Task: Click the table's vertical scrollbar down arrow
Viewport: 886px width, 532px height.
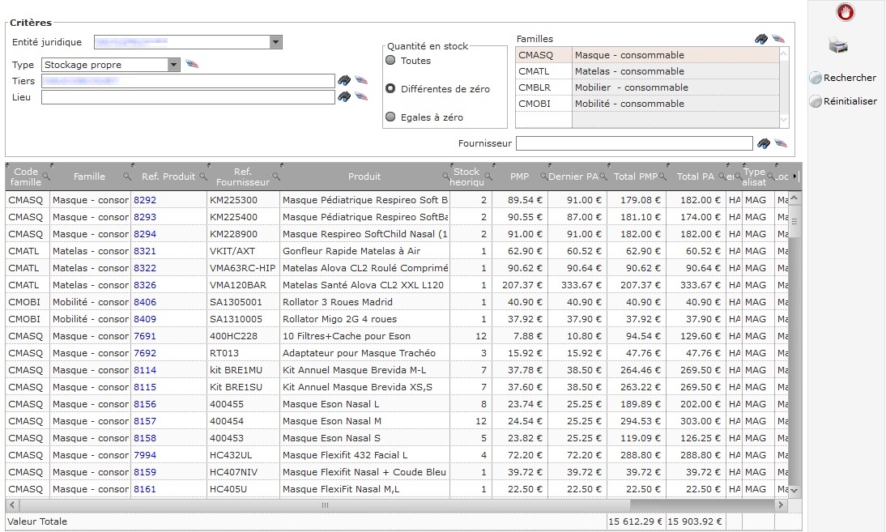Action: coord(794,490)
